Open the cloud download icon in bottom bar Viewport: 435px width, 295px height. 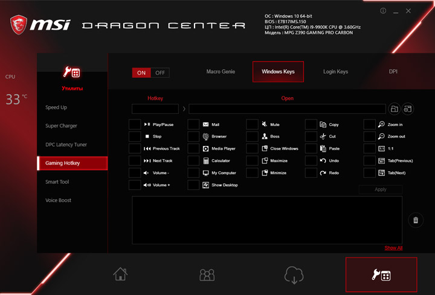[294, 275]
